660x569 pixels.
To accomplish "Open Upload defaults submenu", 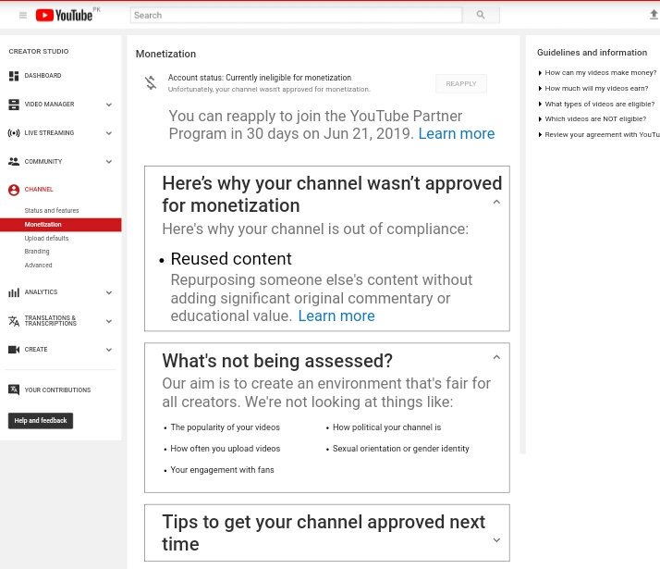I will [46, 238].
